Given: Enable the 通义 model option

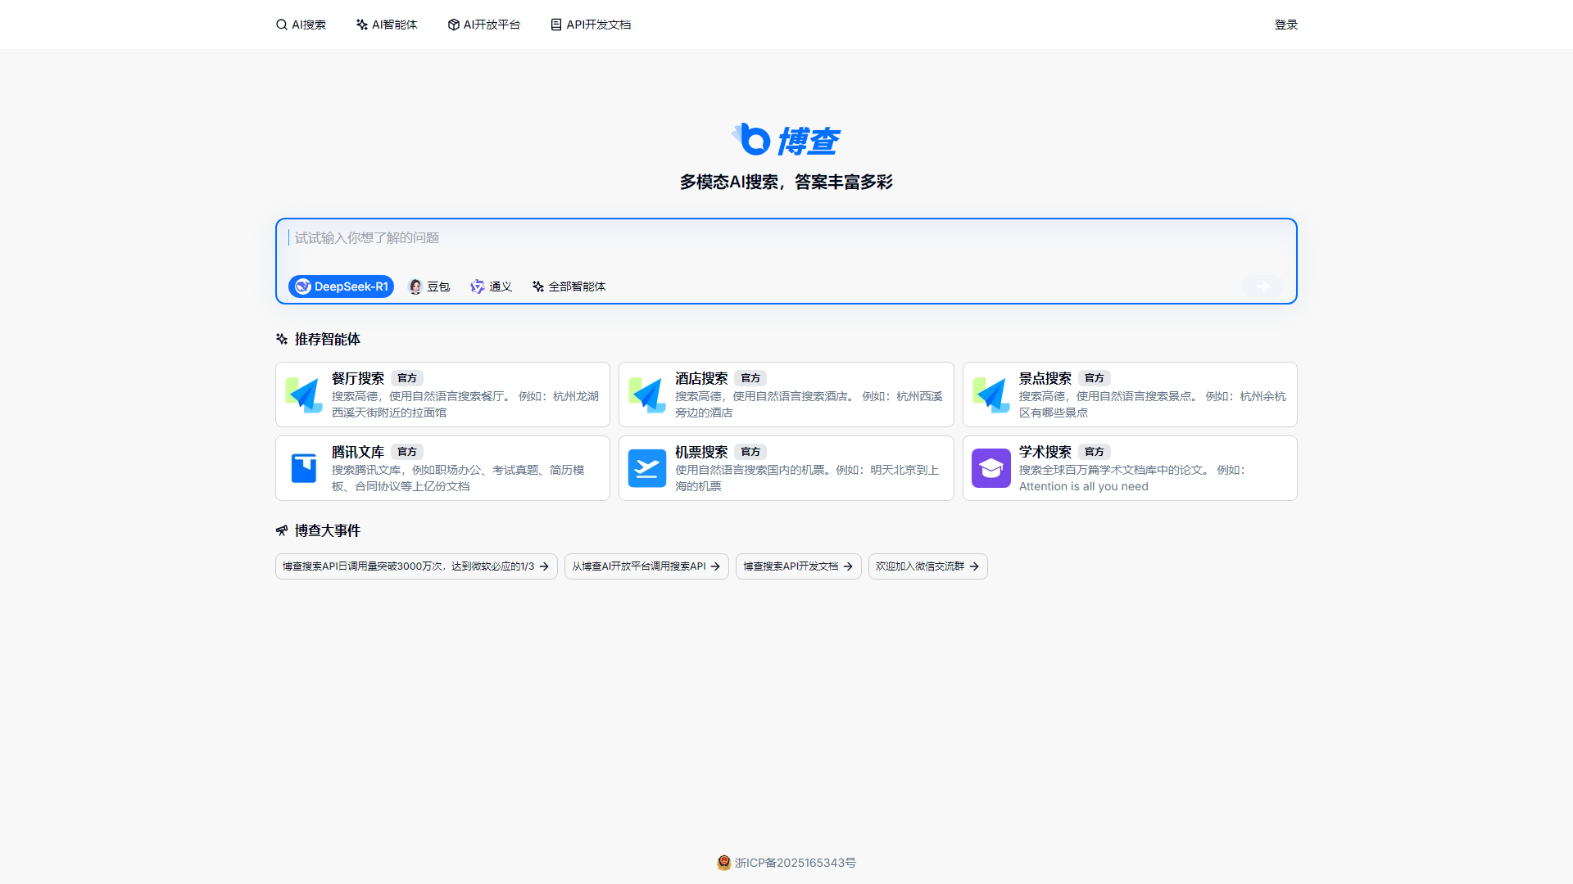Looking at the screenshot, I should click(490, 286).
